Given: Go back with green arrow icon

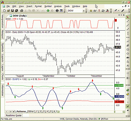Looking at the screenshot, I should 48,11.
